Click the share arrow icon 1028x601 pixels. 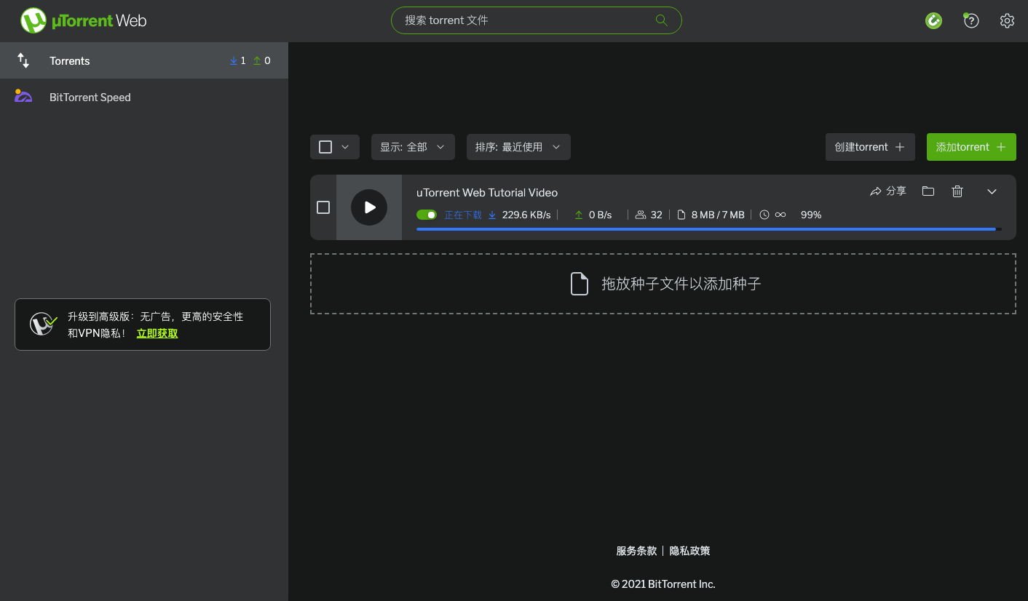coord(876,191)
